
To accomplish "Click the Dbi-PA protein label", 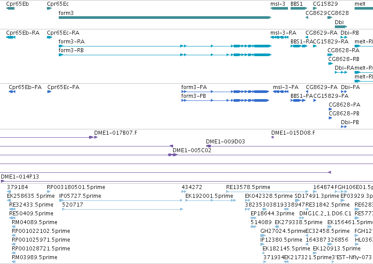I will (x=350, y=87).
